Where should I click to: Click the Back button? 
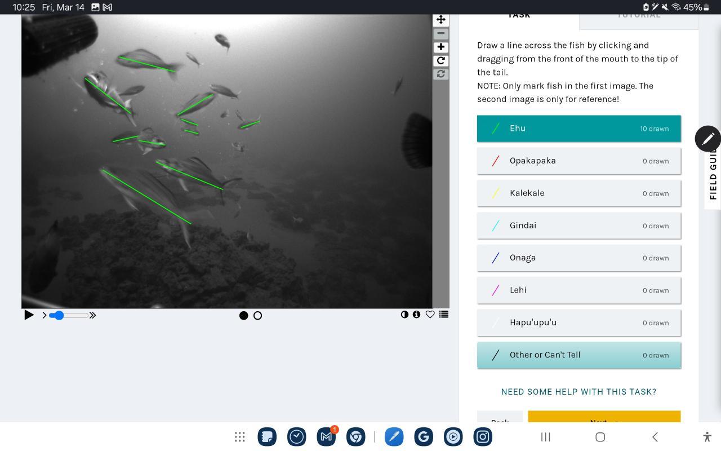click(x=500, y=417)
